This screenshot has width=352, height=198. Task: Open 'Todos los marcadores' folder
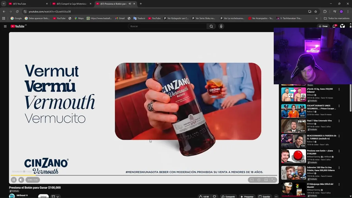point(337,18)
